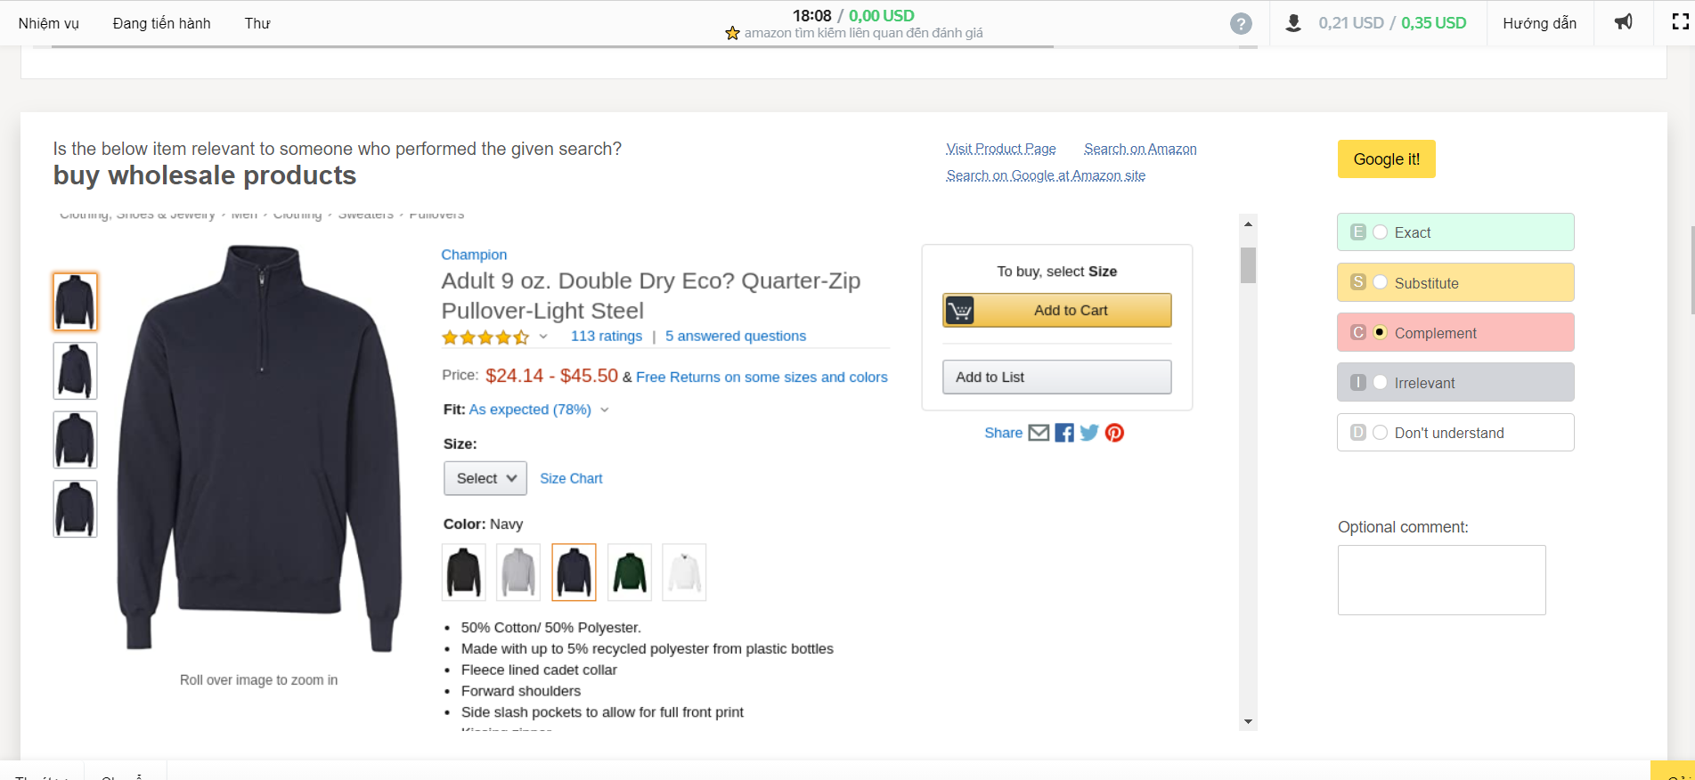Image resolution: width=1695 pixels, height=780 pixels.
Task: Open the Nhiệm vụ menu
Action: point(49,23)
